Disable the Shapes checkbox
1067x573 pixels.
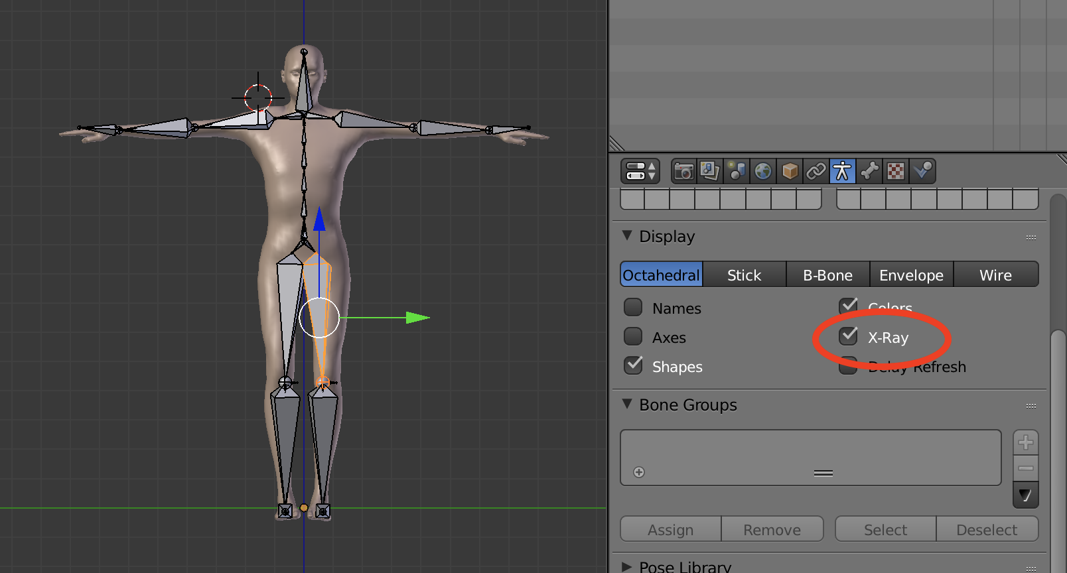pyautogui.click(x=634, y=365)
